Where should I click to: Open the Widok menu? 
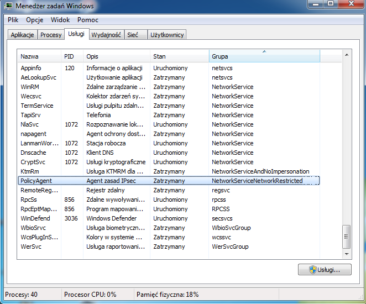[x=60, y=20]
